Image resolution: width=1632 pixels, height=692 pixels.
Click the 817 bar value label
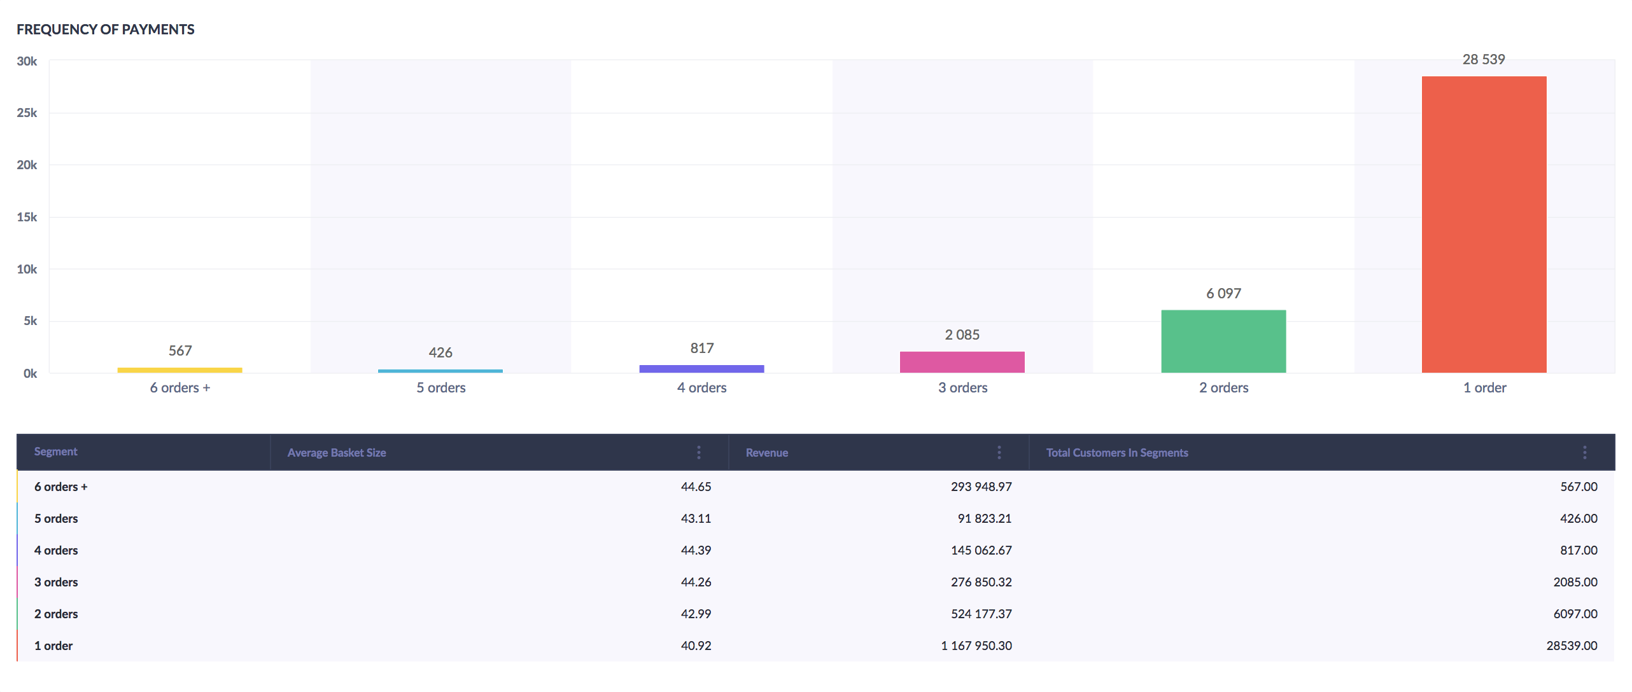pyautogui.click(x=701, y=348)
